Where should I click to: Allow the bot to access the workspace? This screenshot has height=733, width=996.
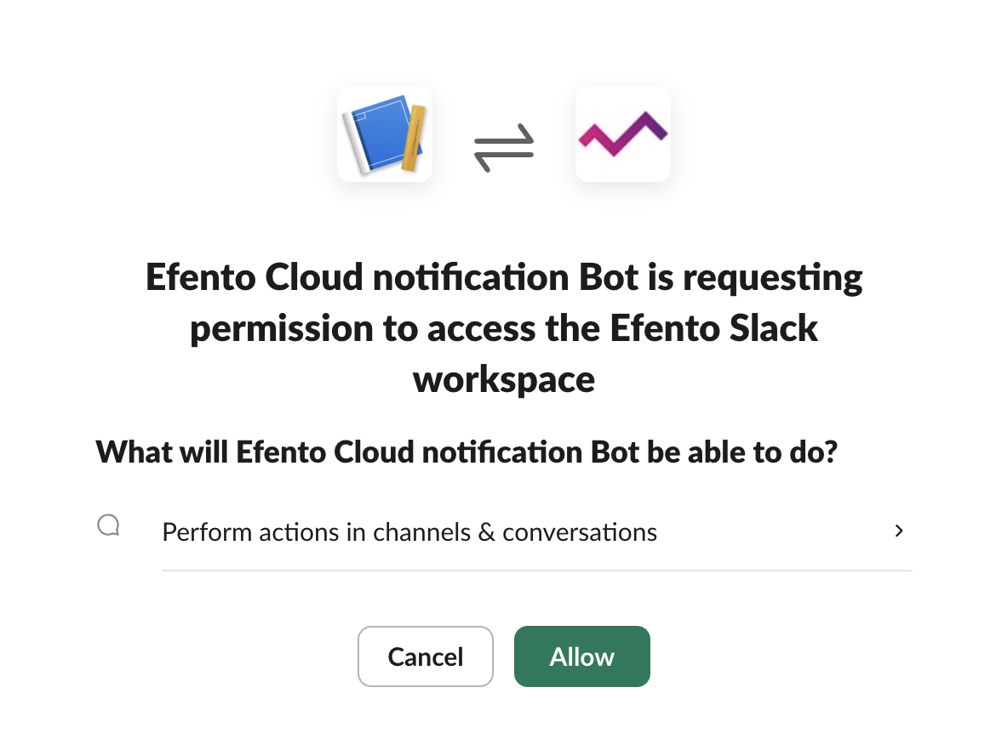pos(582,656)
